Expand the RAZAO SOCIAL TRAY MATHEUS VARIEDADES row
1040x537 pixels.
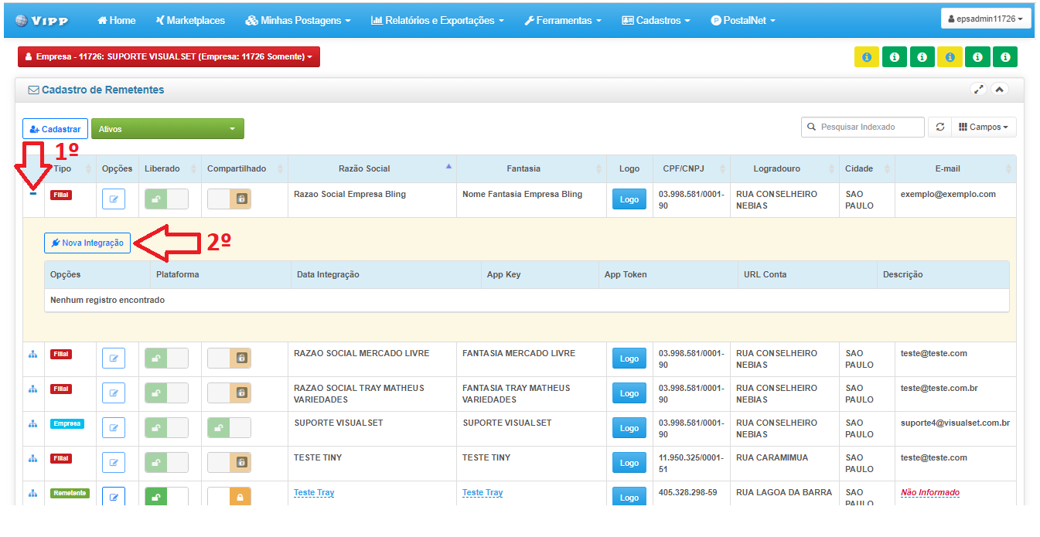[32, 389]
